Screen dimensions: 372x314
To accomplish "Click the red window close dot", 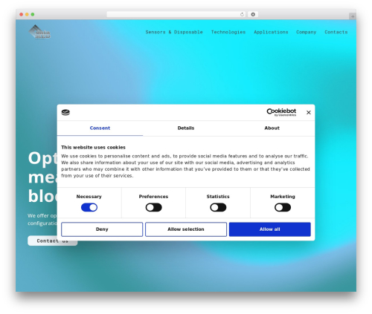I will click(x=22, y=14).
